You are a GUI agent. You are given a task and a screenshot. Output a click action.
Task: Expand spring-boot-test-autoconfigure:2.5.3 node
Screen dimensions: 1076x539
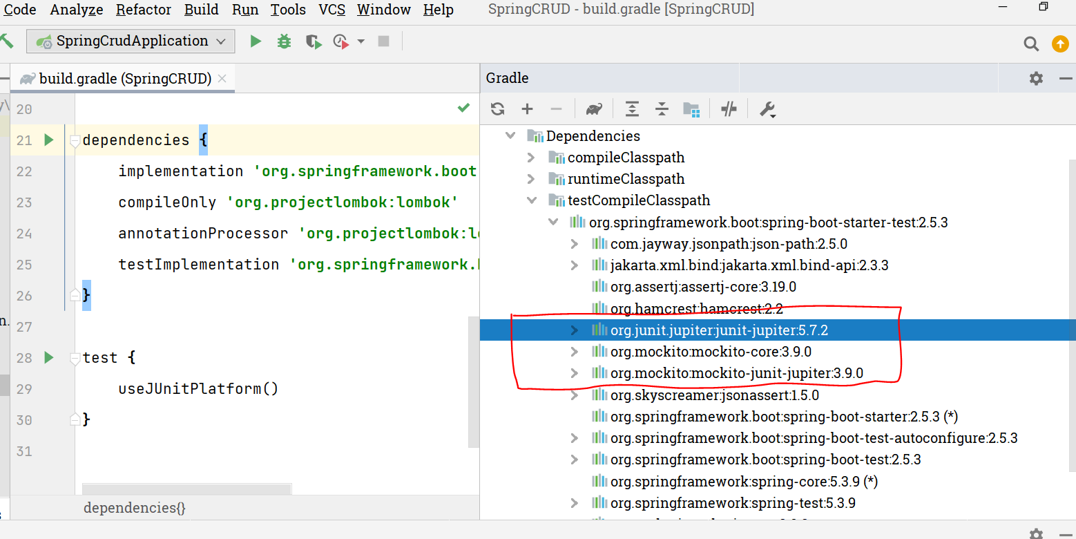[x=575, y=438]
